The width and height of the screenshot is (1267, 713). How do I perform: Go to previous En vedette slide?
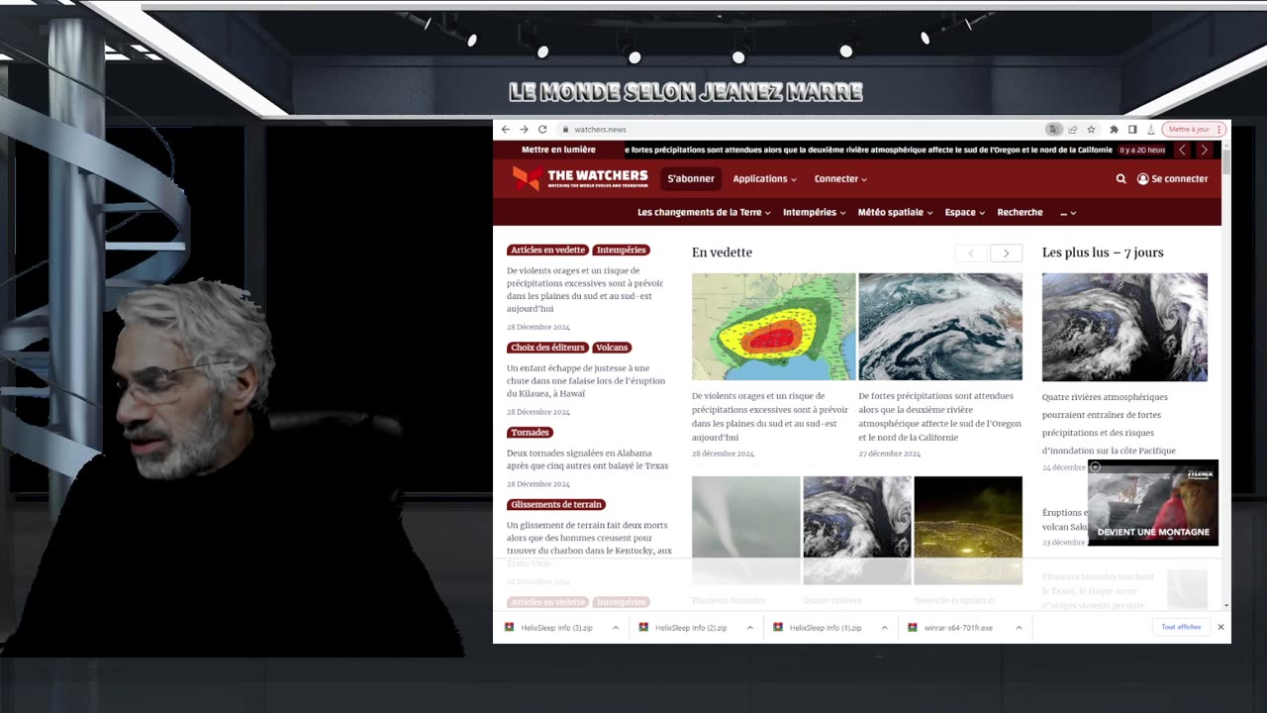[970, 254]
